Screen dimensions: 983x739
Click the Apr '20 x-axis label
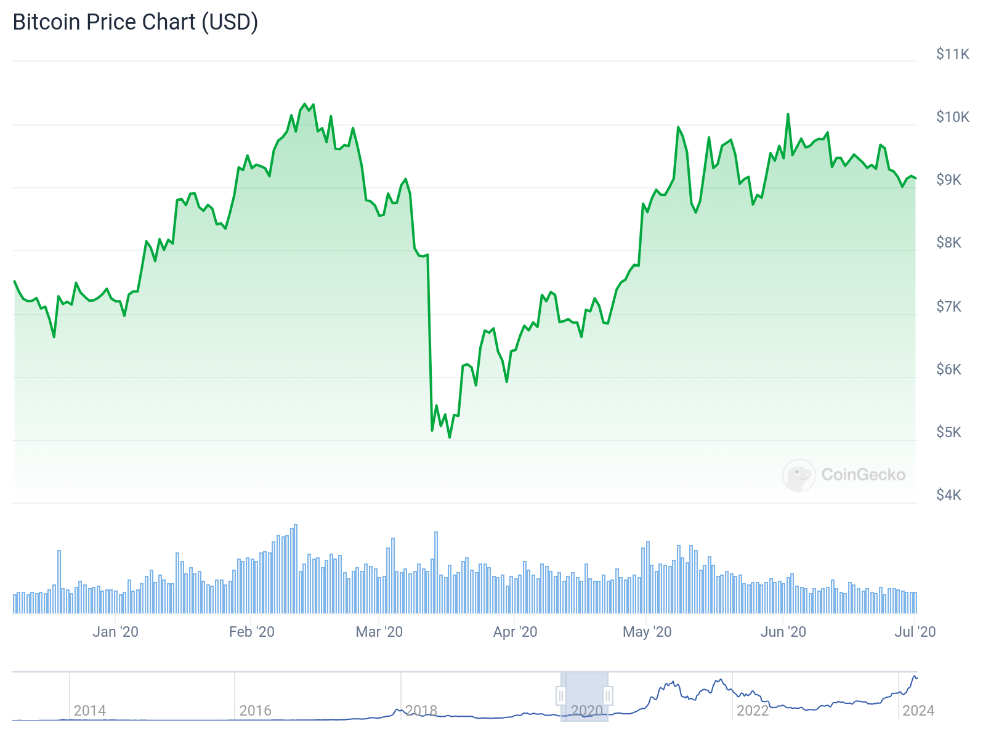coord(516,632)
